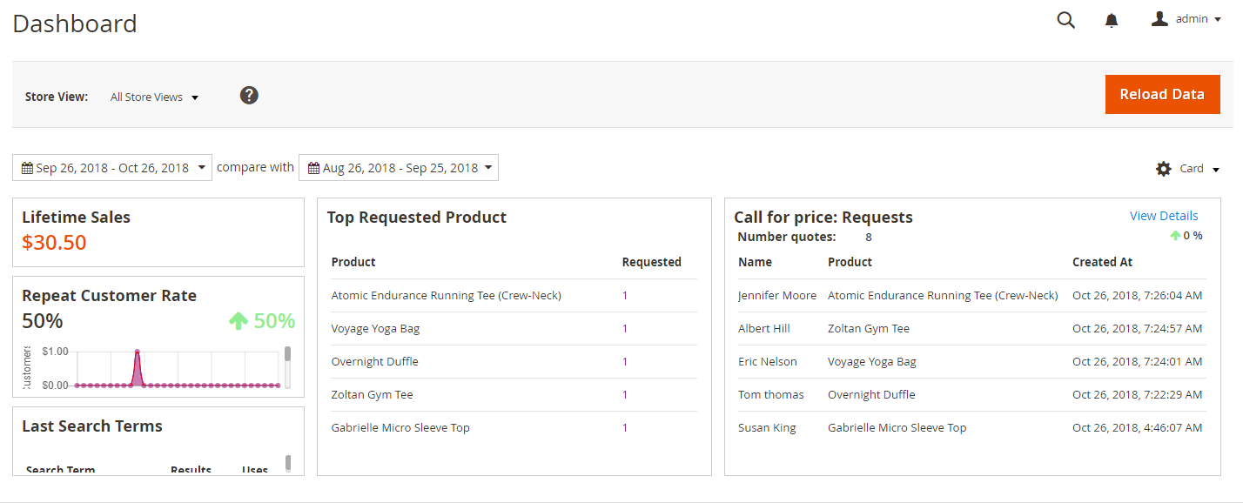Screen dimensions: 1243x503
Task: Open View Details link for requests
Action: coord(1164,216)
